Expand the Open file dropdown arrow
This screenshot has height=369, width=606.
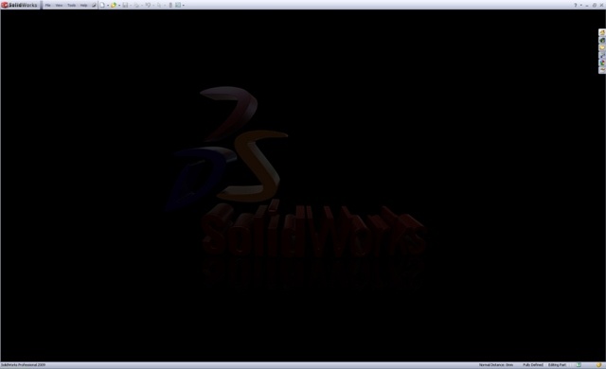pos(119,6)
